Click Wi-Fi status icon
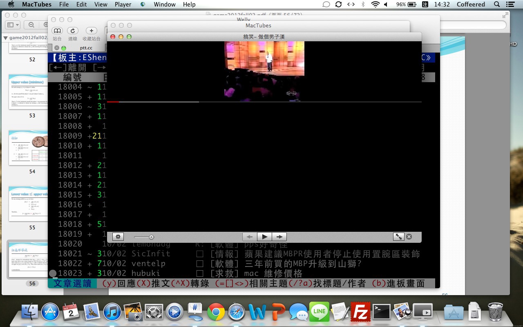Image resolution: width=523 pixels, height=327 pixels. pos(375,4)
